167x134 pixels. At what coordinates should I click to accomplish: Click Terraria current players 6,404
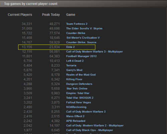click(28, 65)
